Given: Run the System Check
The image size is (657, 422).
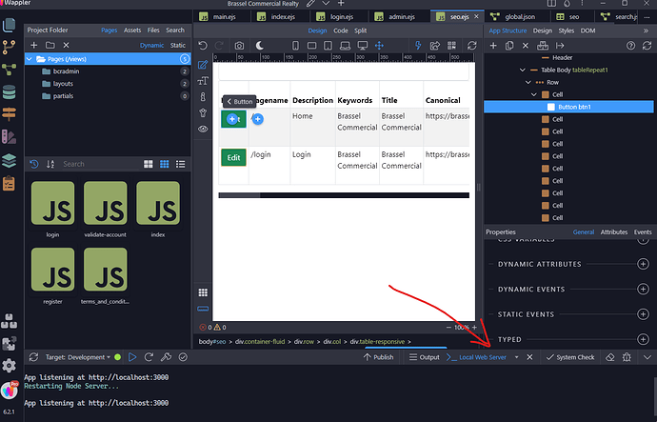Looking at the screenshot, I should (x=570, y=357).
